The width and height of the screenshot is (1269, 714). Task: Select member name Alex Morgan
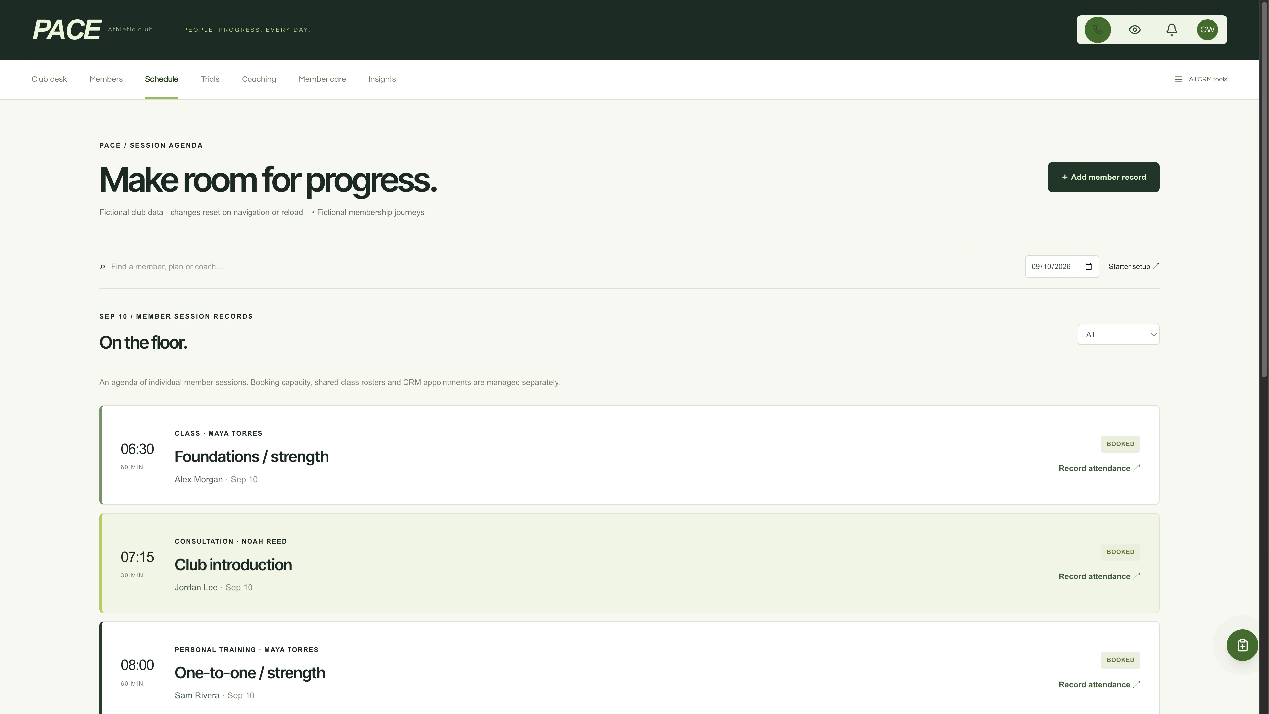(199, 479)
